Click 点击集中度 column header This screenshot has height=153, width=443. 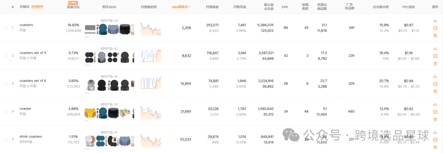tap(381, 7)
